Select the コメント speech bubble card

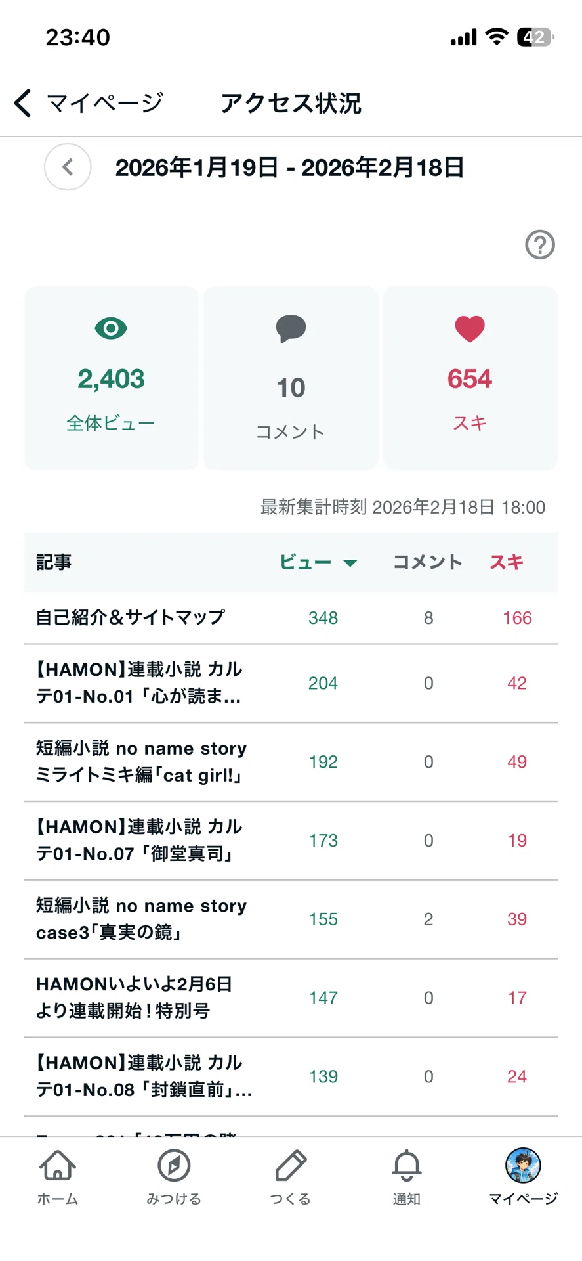point(291,378)
